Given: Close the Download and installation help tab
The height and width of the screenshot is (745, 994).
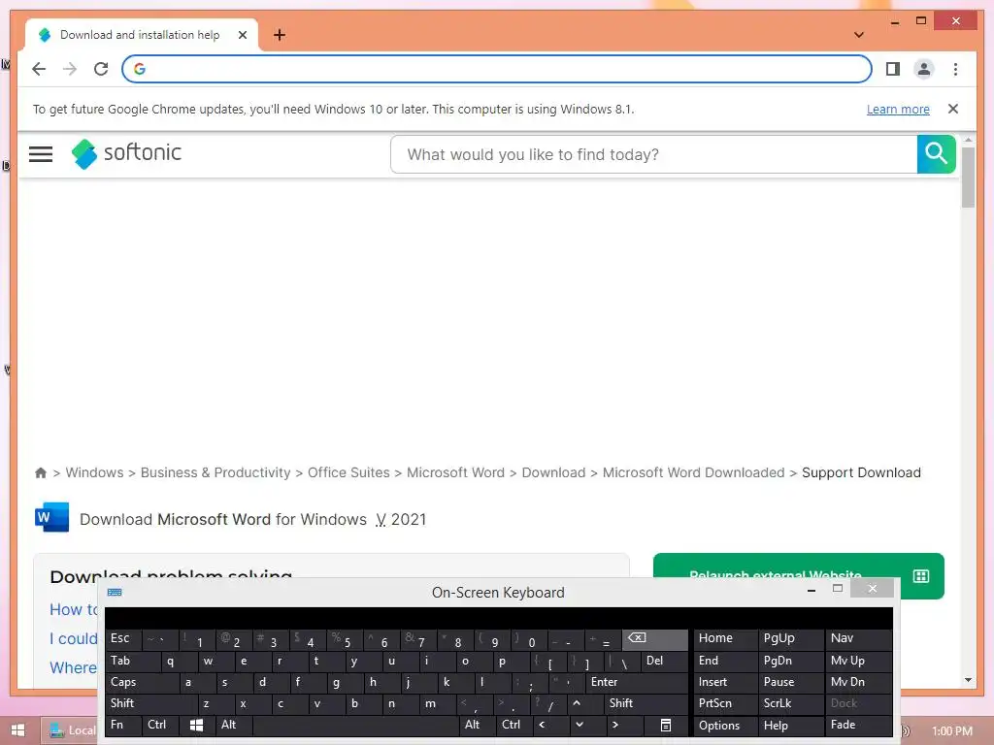Looking at the screenshot, I should (242, 35).
